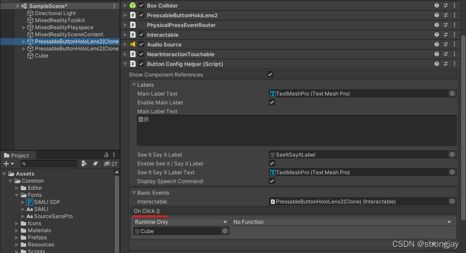Select Cube object in Hierarchy
This screenshot has height=253, width=466.
click(42, 55)
